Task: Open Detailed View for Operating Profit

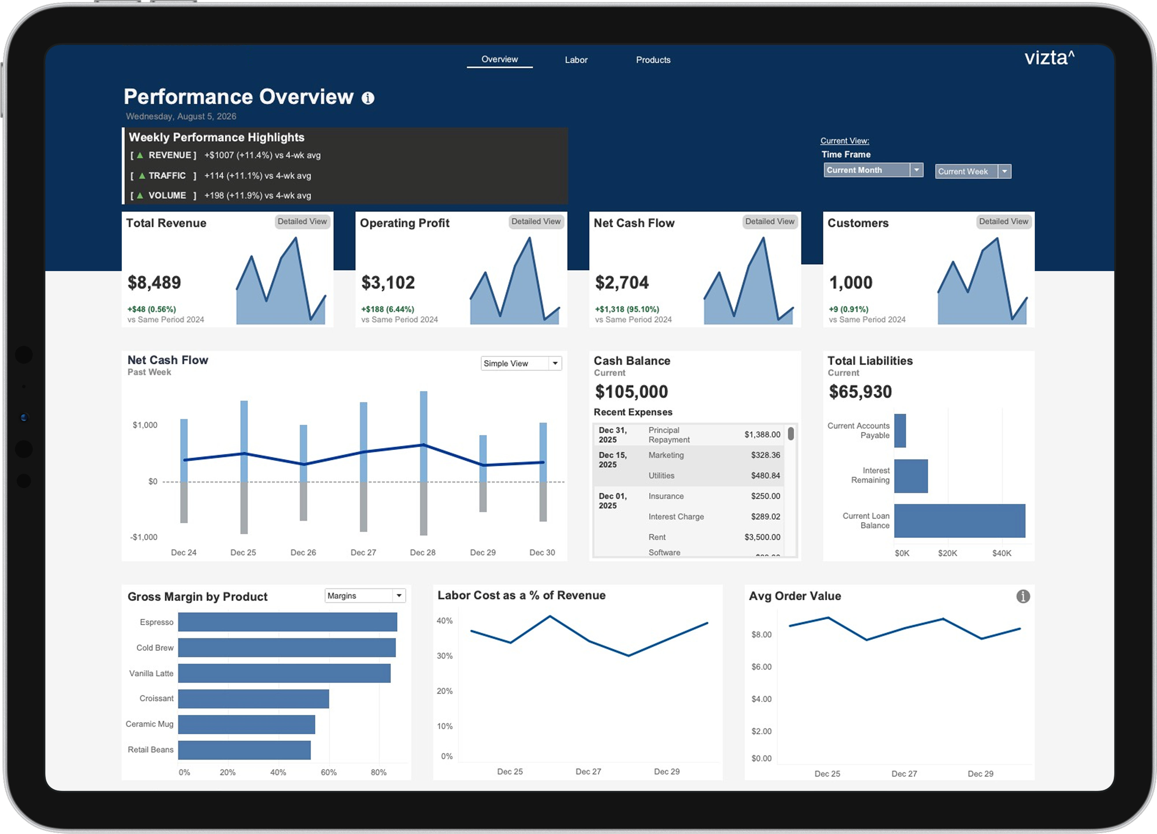Action: pos(536,221)
